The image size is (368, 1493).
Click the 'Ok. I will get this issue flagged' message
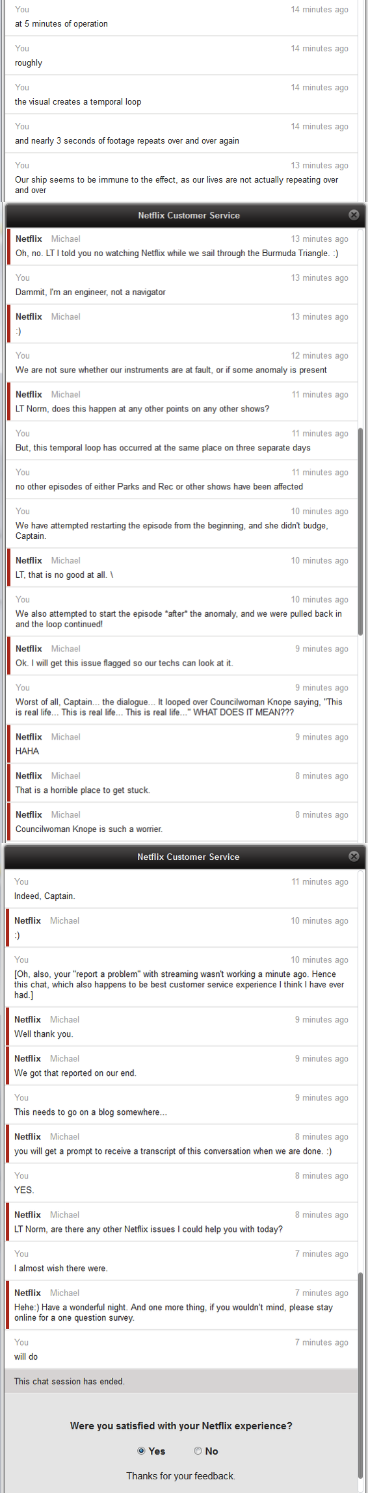point(124,663)
